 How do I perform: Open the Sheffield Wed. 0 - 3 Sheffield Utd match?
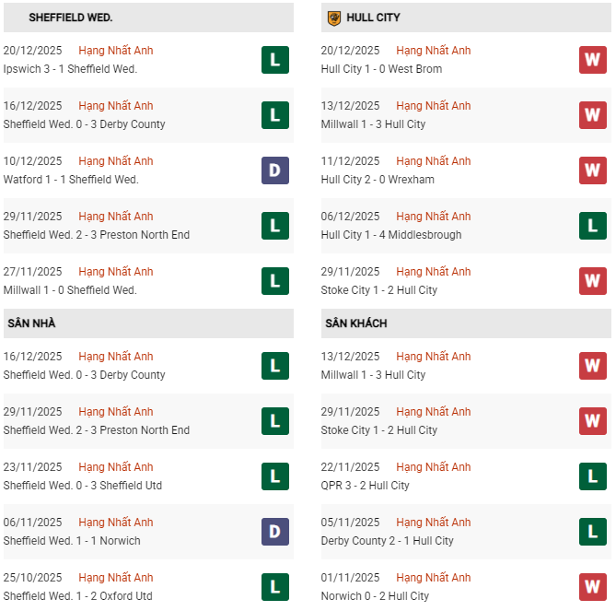[x=83, y=486]
